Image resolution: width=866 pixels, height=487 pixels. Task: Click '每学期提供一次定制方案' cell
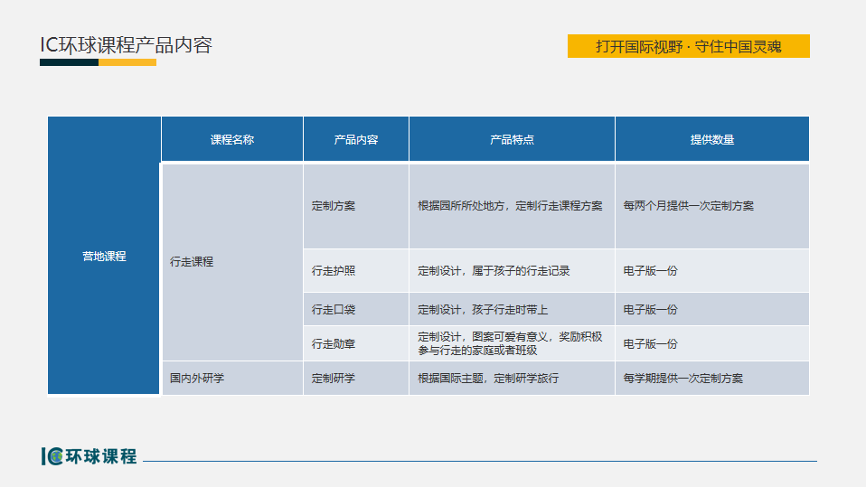click(x=712, y=379)
